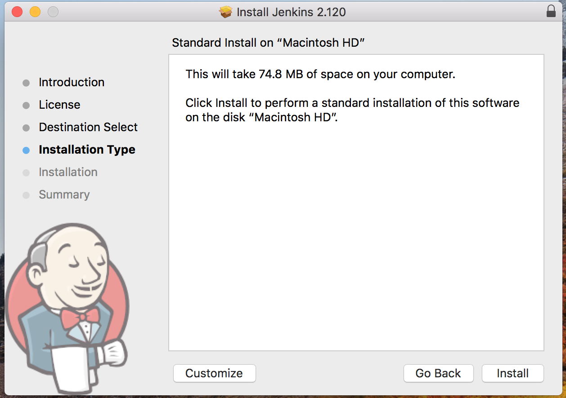566x398 pixels.
Task: Click the "Standard Install on Macintosh HD" heading
Action: pyautogui.click(x=268, y=43)
